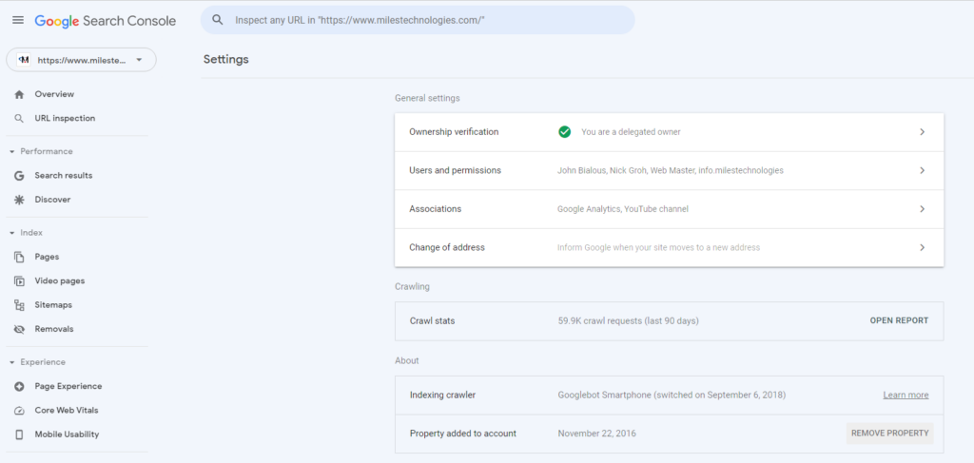The height and width of the screenshot is (463, 974).
Task: Click the Core Web Vitals gauge icon
Action: (19, 411)
